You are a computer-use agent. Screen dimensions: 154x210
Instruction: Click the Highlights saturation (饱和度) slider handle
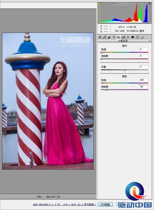tap(101, 59)
